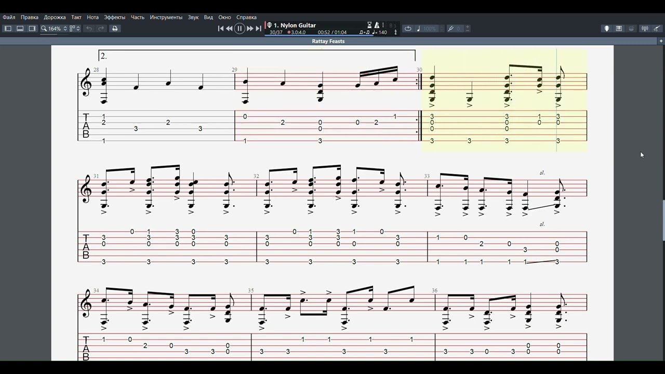The height and width of the screenshot is (374, 665).
Task: Skip forward to the next bar
Action: (x=250, y=29)
